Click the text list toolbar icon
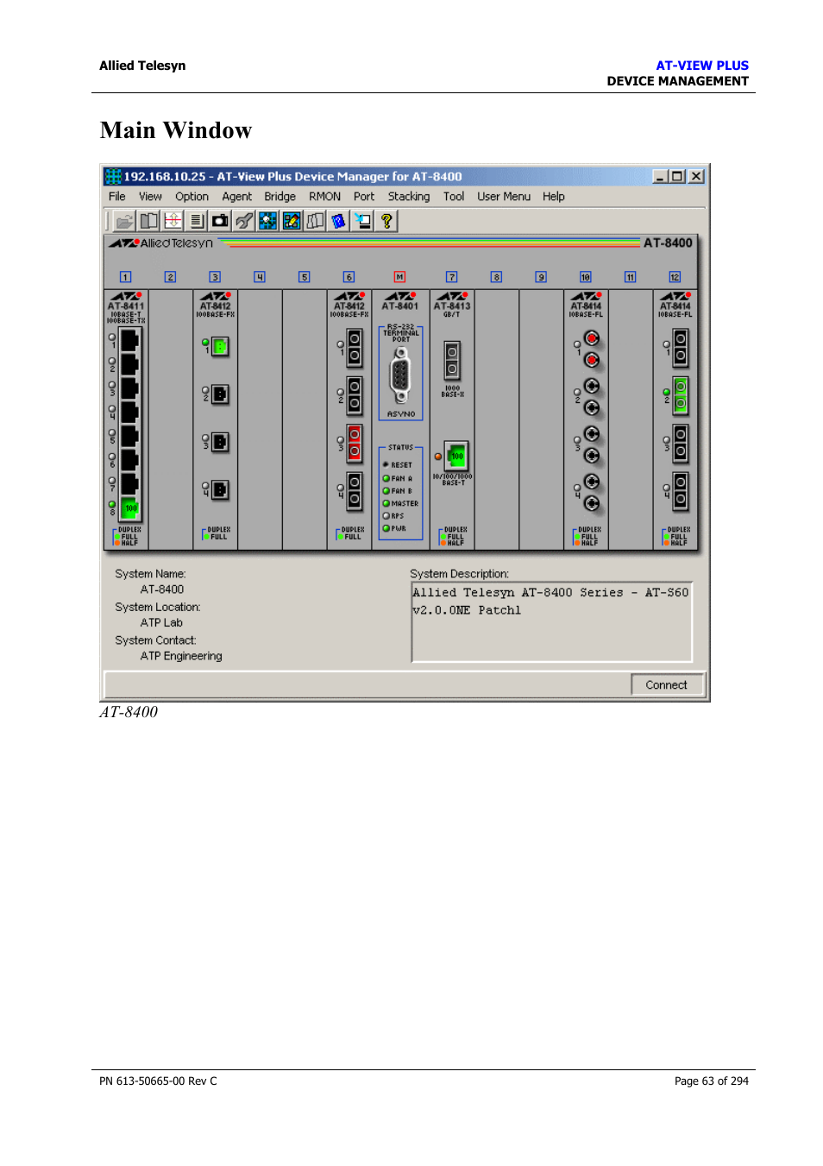This screenshot has height=1166, width=823. coord(197,221)
